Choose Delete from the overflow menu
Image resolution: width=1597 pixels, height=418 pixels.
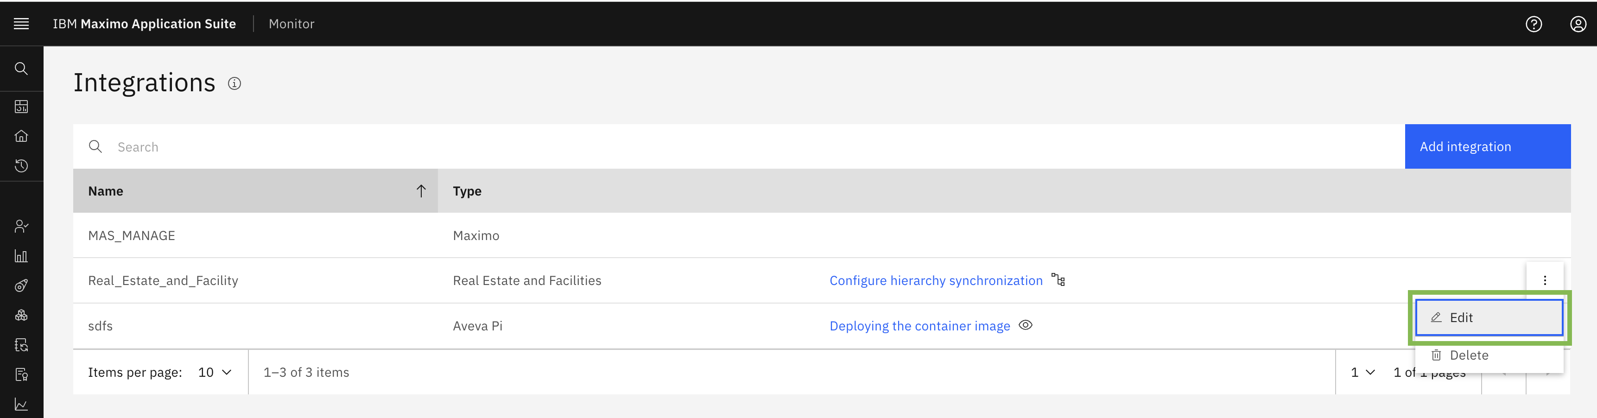(1489, 355)
